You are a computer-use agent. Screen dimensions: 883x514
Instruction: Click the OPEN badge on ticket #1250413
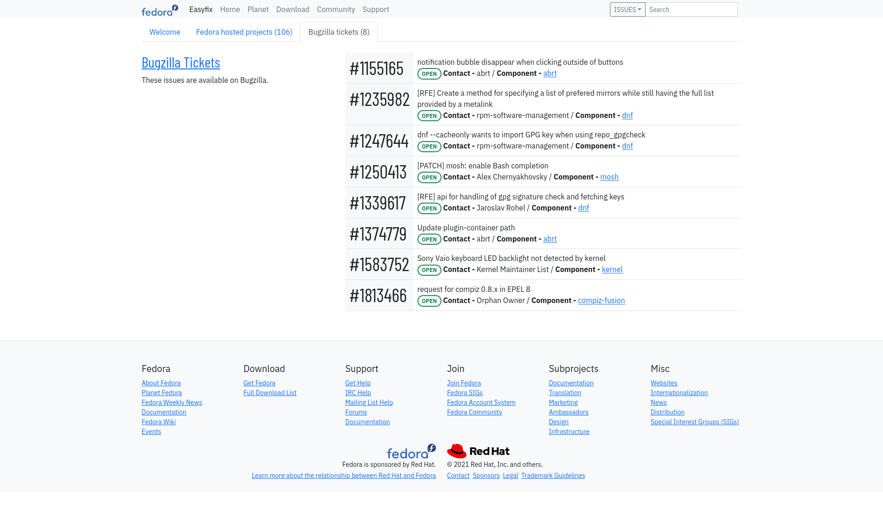coord(429,177)
